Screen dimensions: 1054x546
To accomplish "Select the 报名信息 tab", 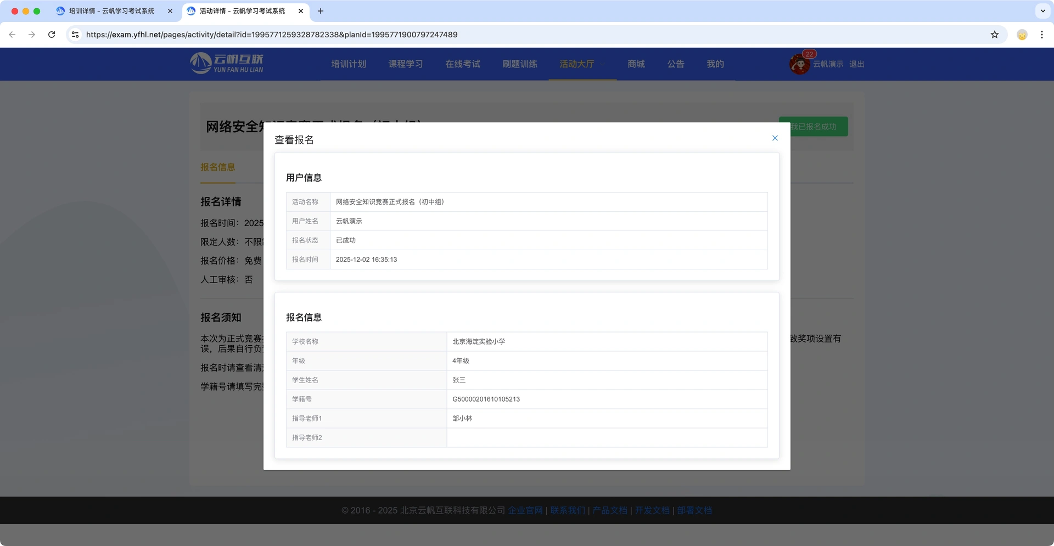I will tap(218, 167).
